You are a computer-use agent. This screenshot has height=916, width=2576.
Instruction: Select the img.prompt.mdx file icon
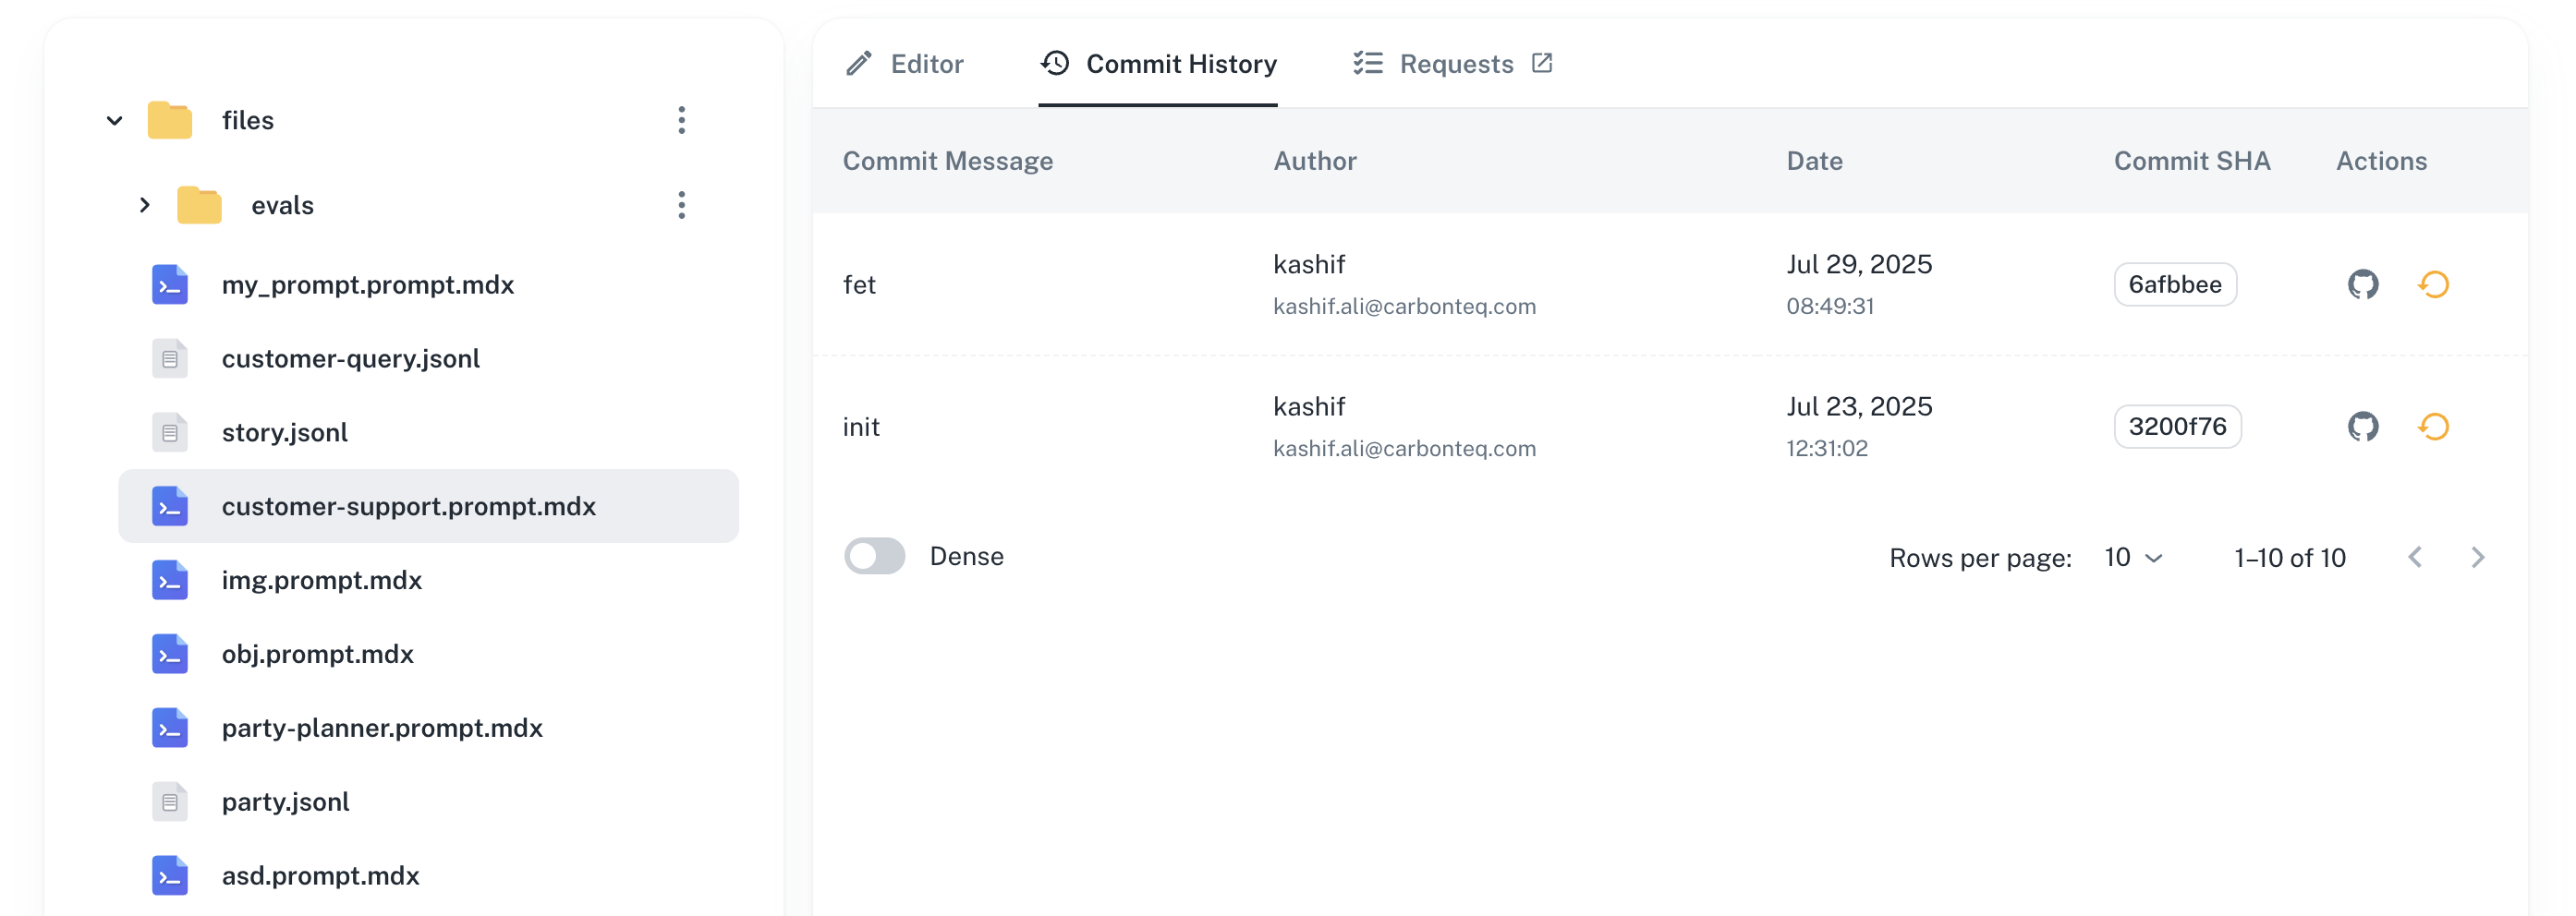coord(170,579)
